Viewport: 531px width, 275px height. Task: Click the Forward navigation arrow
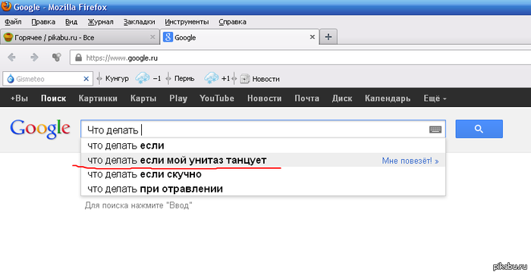pos(34,58)
